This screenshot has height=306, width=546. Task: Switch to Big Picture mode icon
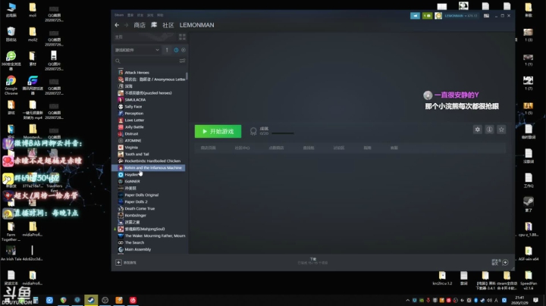[486, 16]
